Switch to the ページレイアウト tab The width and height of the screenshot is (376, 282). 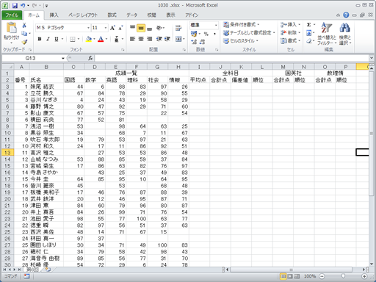tap(83, 15)
